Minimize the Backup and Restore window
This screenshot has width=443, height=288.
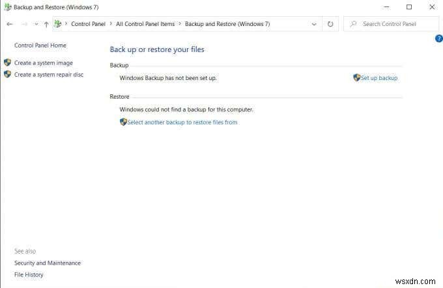(x=387, y=7)
